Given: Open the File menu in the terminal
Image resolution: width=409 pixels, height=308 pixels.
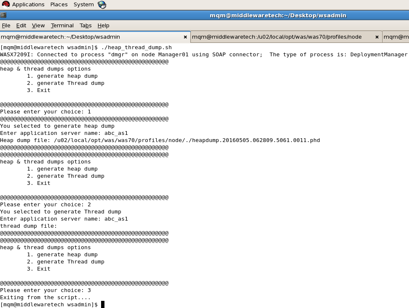Looking at the screenshot, I should pyautogui.click(x=6, y=25).
